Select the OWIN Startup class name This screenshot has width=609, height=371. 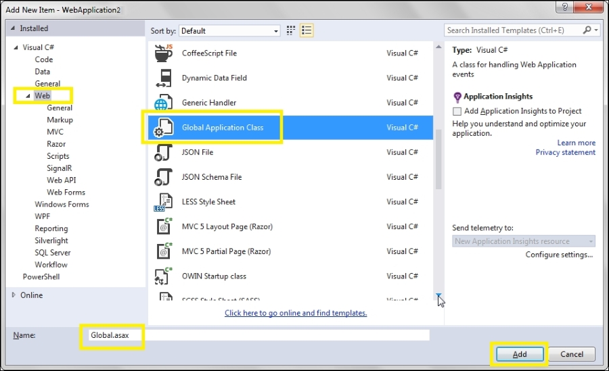pos(214,276)
